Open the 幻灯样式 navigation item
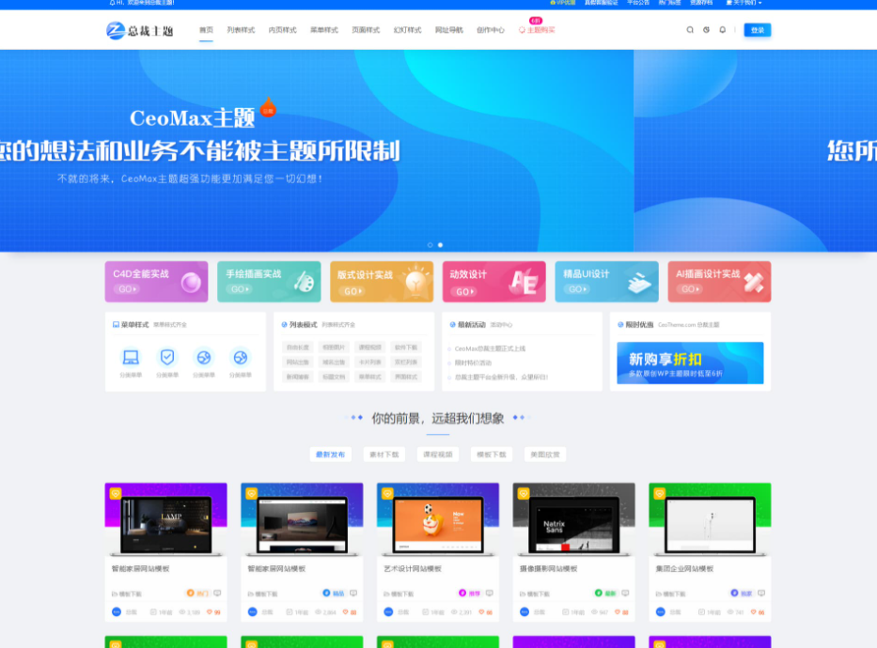This screenshot has height=648, width=877. click(407, 30)
